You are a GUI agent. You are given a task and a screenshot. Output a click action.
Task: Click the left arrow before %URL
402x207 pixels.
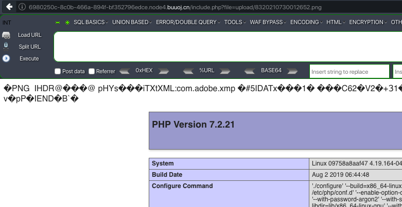188,71
